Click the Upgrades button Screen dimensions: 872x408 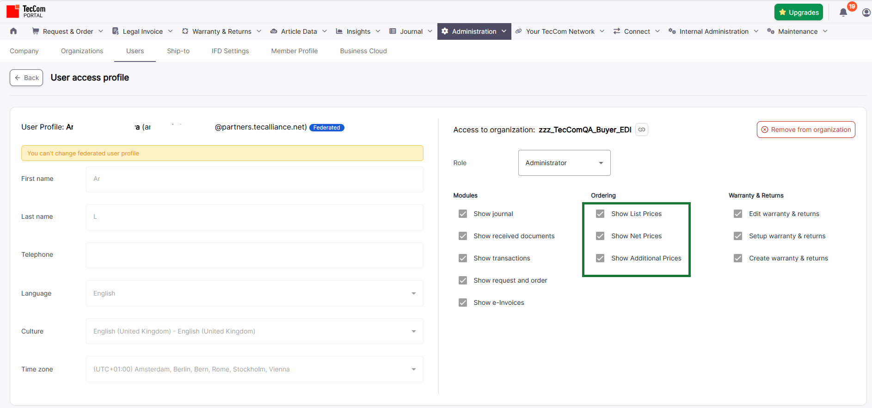pos(799,12)
